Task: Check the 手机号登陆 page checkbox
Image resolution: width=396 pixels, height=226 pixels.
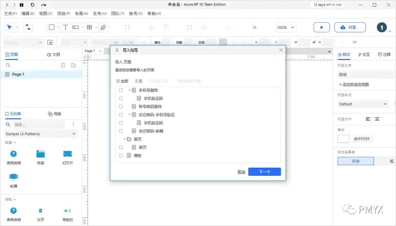Action: pyautogui.click(x=121, y=90)
